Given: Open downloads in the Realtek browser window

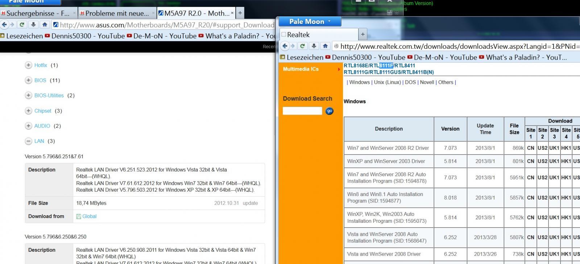Looking at the screenshot, I should coord(314,46).
